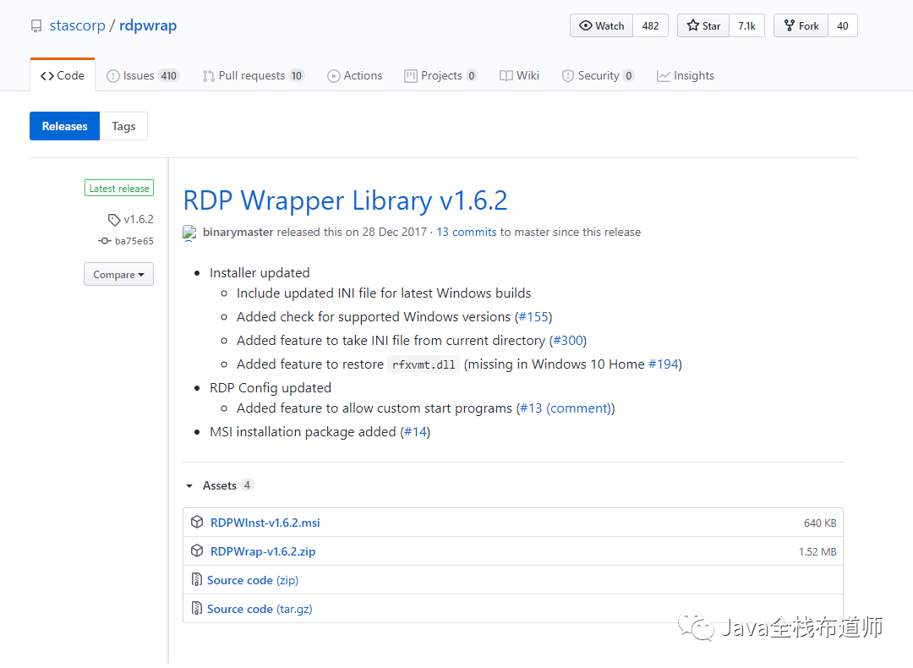Open the RDP Wrapper Library v1.6.2 title
The width and height of the screenshot is (913, 668).
pyautogui.click(x=345, y=200)
